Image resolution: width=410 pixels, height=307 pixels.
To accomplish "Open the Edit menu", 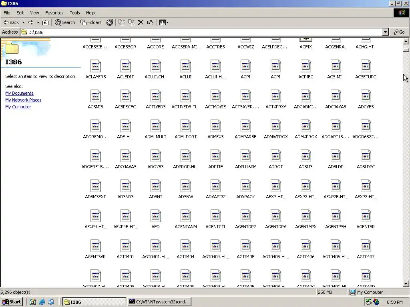I will point(20,13).
